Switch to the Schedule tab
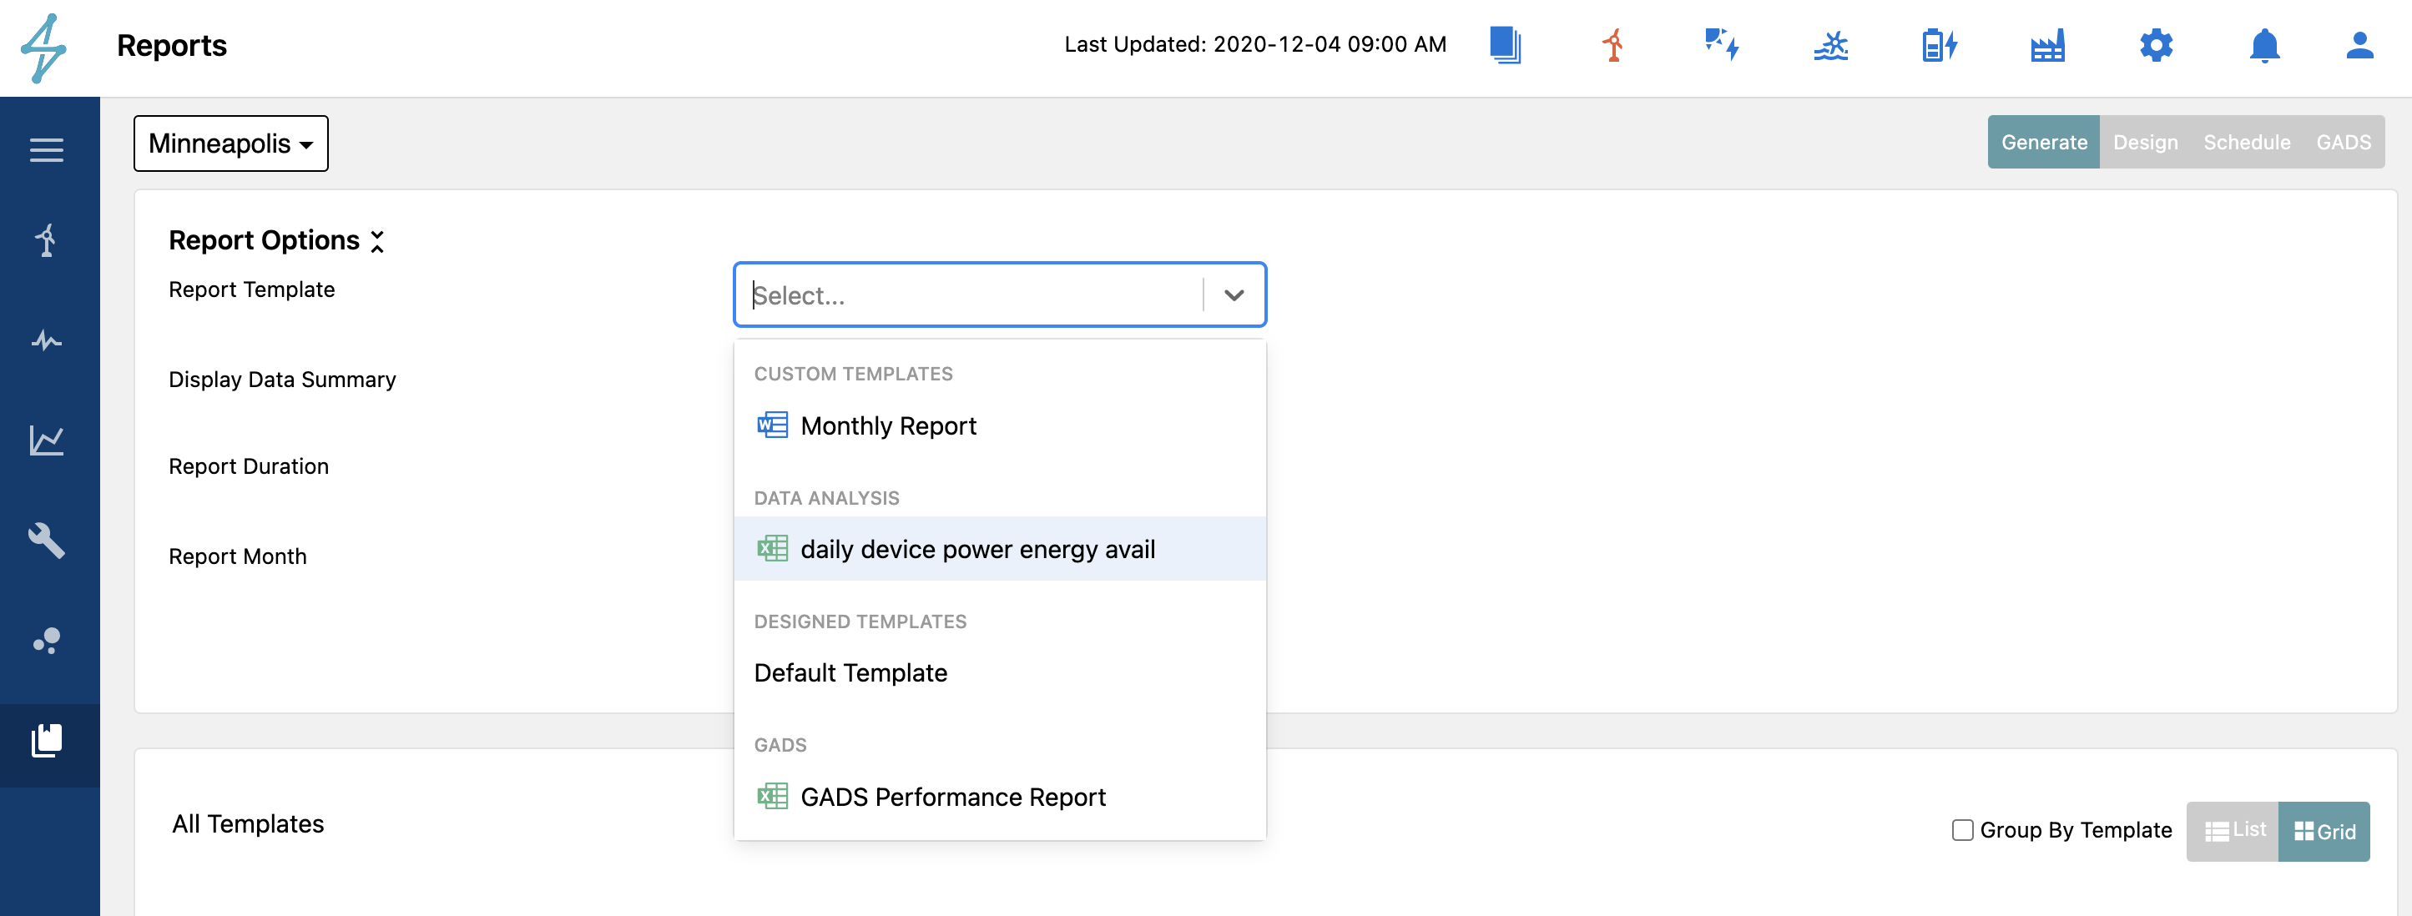This screenshot has height=916, width=2412. (2246, 142)
